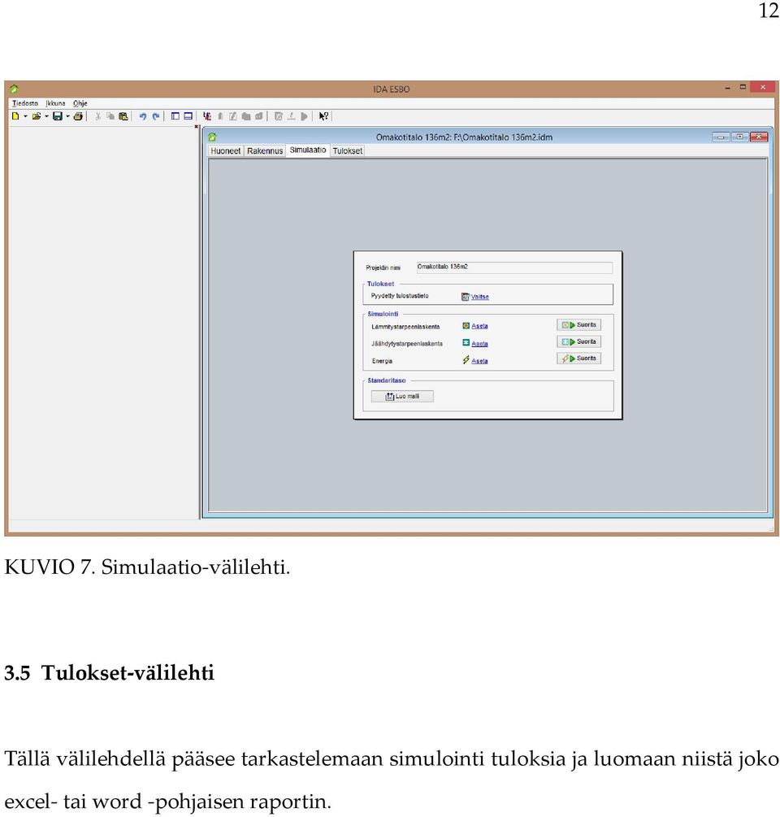Screen dimensions: 780x817
Task: Open the Ohje menu
Action: 80,103
